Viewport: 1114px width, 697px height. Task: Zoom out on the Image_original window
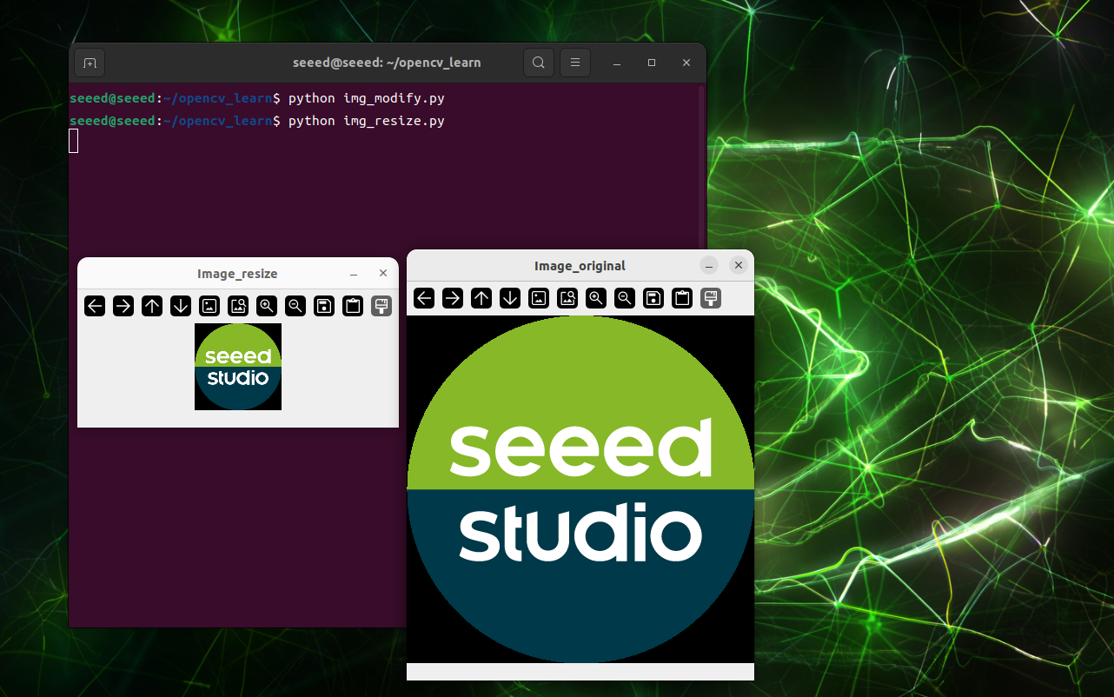click(x=625, y=299)
